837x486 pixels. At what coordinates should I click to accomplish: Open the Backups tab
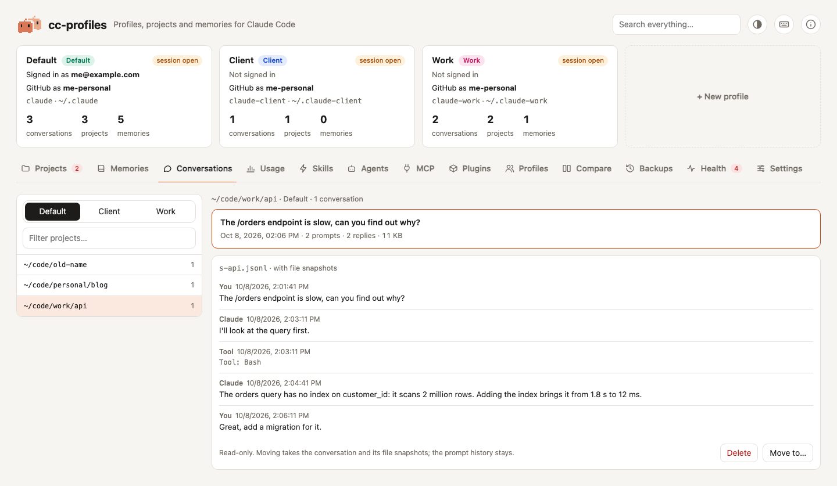pos(649,168)
